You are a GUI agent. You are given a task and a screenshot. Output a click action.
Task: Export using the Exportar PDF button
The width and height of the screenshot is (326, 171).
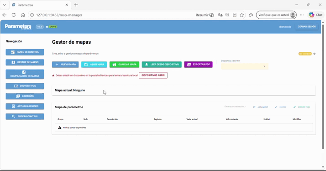[x=198, y=65]
